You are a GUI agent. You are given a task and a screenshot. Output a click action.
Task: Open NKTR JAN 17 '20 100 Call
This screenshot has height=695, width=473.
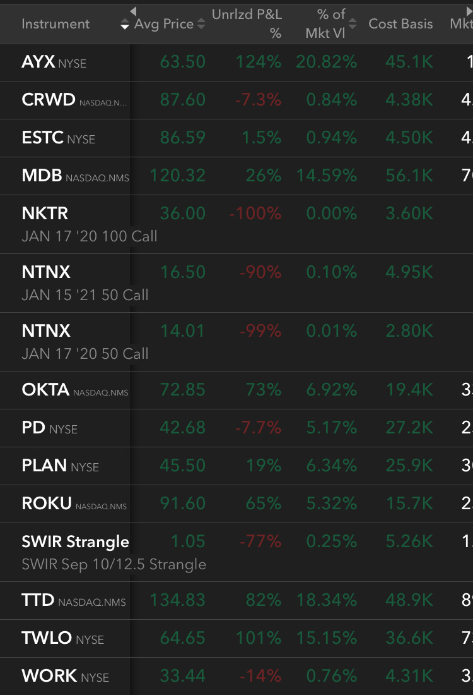pyautogui.click(x=237, y=224)
